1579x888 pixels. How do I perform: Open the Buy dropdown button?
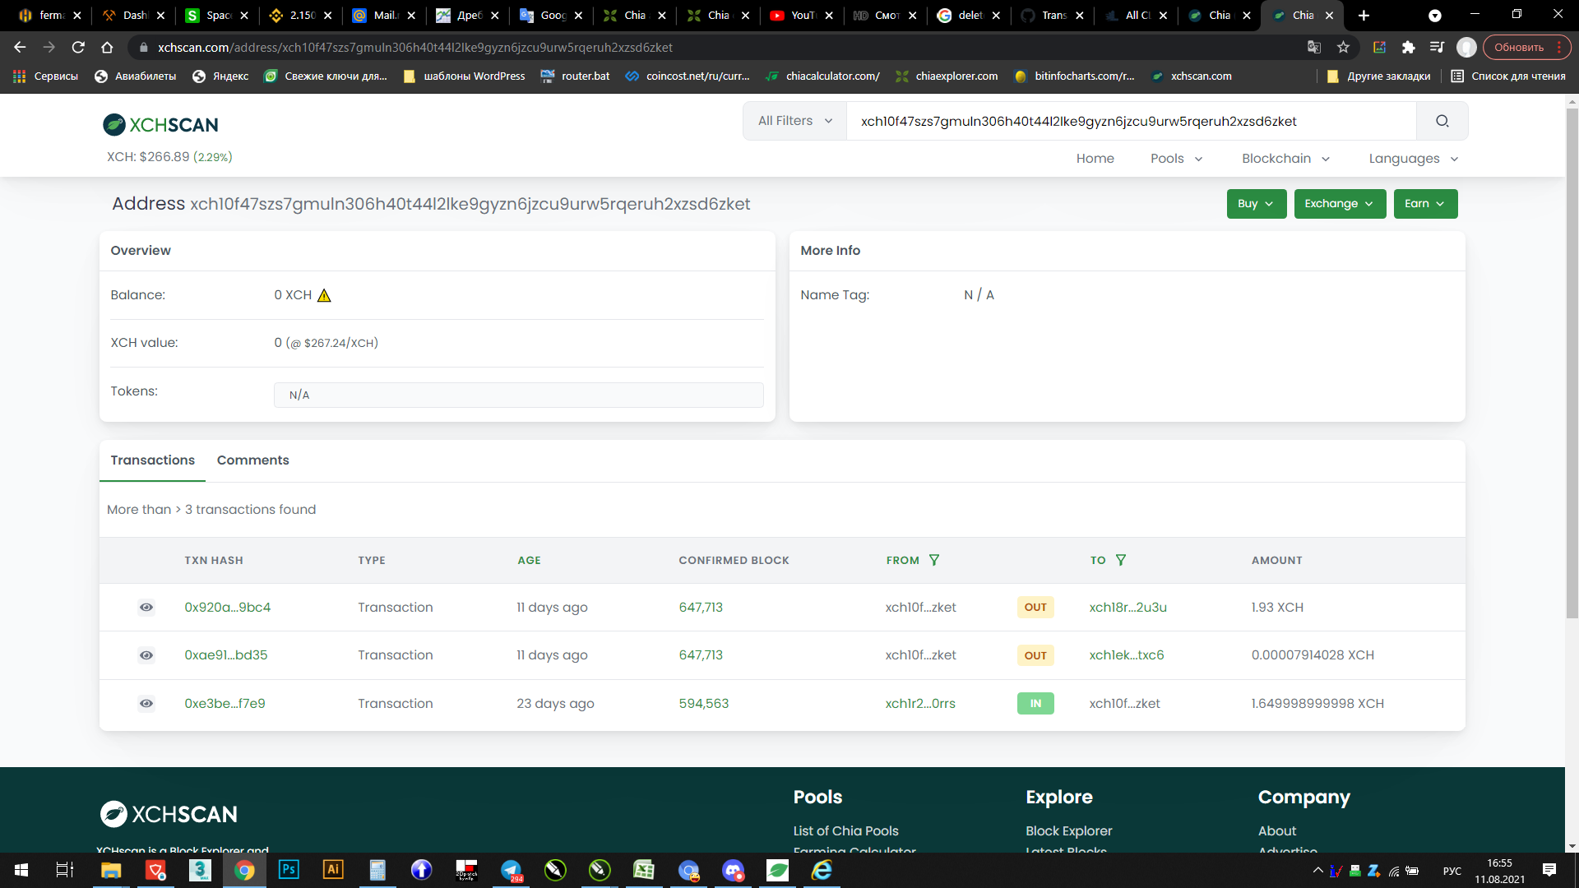(x=1256, y=204)
